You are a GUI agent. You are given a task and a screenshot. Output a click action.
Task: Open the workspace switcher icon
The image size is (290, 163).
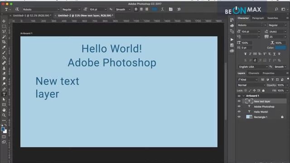[x=283, y=9]
